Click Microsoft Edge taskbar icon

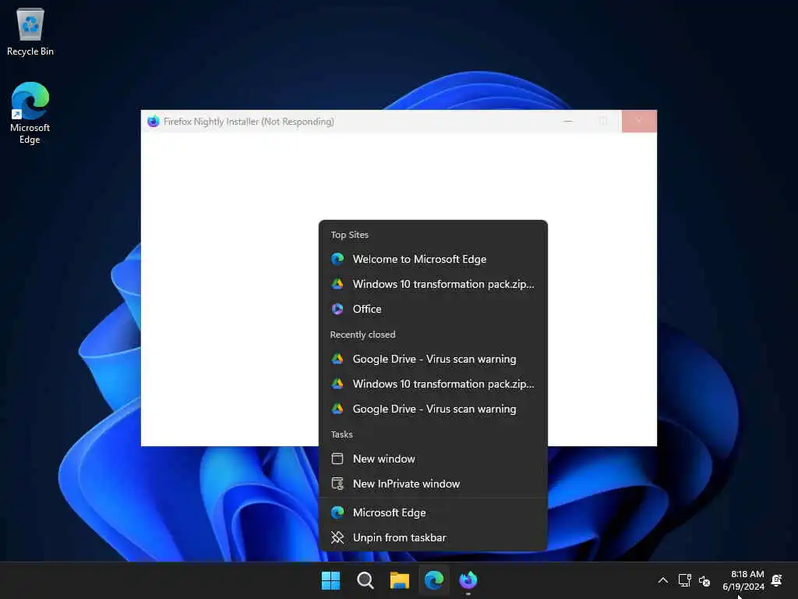click(x=434, y=580)
